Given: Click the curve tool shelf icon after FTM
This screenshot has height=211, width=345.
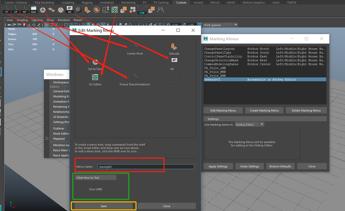Looking at the screenshot, I should coord(160,10).
